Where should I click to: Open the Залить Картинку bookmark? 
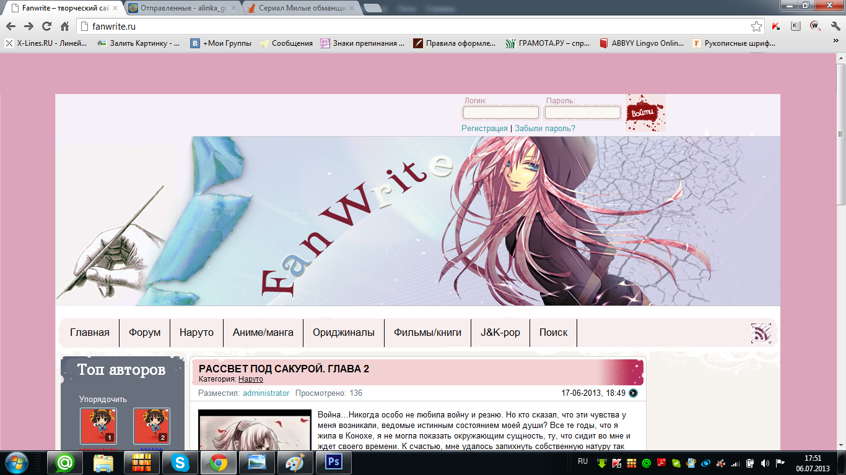[x=139, y=43]
